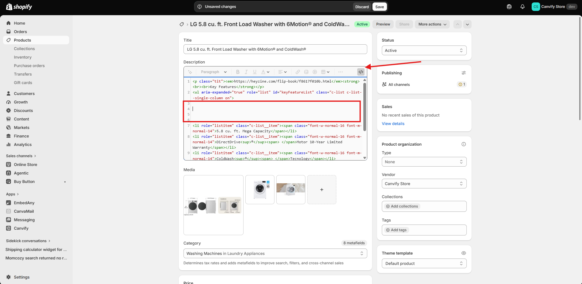Manage publishing settings icon
582x284 pixels.
464,73
